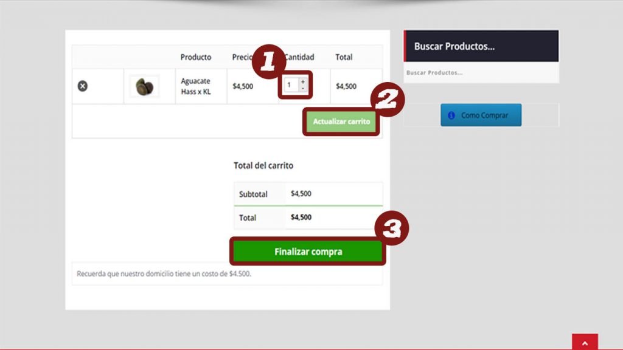Select the Subtotal label
The image size is (623, 350).
[253, 194]
